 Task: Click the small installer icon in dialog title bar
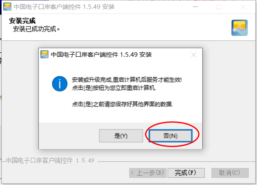(45, 54)
